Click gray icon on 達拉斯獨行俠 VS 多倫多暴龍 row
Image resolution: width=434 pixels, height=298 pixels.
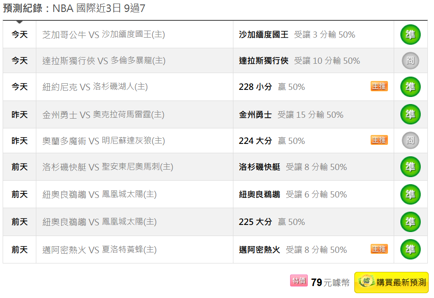click(410, 61)
